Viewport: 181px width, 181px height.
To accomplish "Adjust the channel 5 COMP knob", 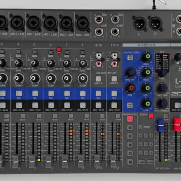I will tap(35, 79).
